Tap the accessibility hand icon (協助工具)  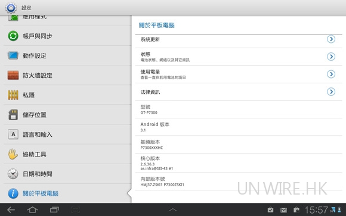[13, 154]
